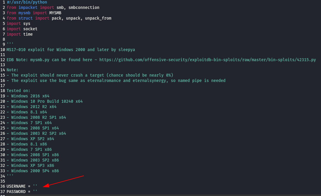The image size is (321, 196).
Task: Click the eternalromance text on line 16
Action: pos(104,80)
